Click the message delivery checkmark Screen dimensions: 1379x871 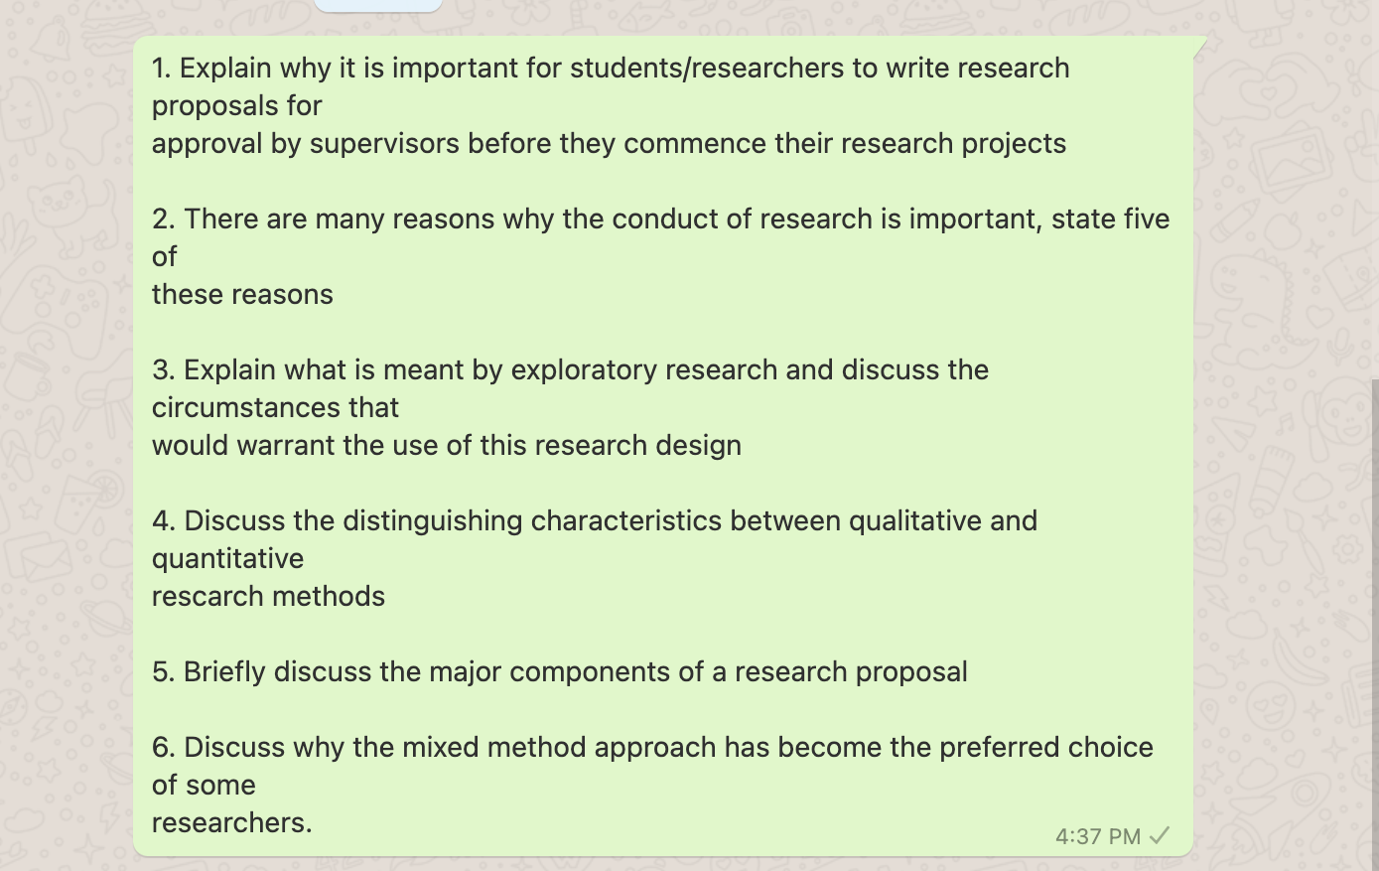pos(1159,836)
